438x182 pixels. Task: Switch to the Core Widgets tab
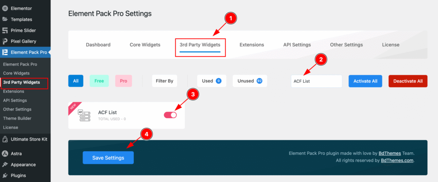[x=145, y=45]
